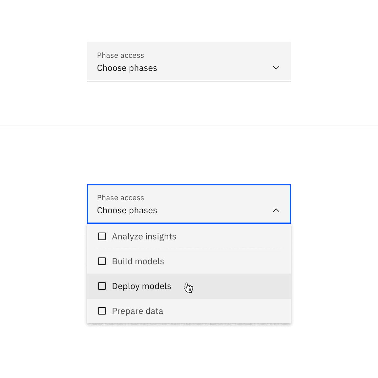Select the Build models option row

click(x=138, y=261)
